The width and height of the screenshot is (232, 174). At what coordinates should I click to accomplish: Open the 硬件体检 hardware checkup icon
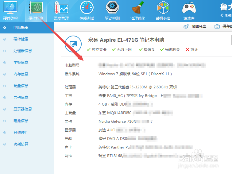(x=10, y=11)
